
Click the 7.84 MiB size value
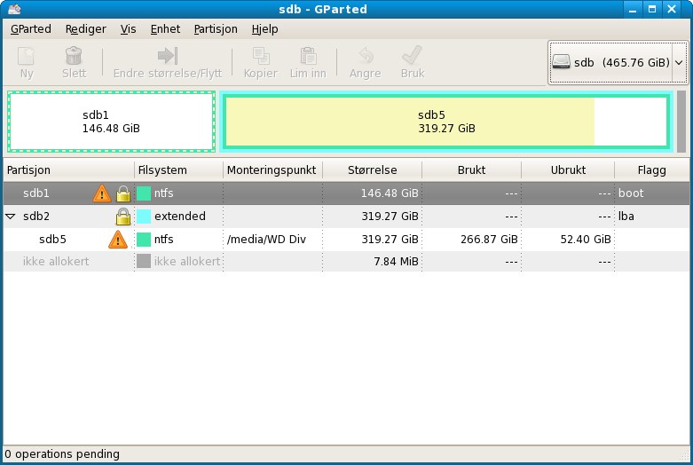pyautogui.click(x=396, y=262)
